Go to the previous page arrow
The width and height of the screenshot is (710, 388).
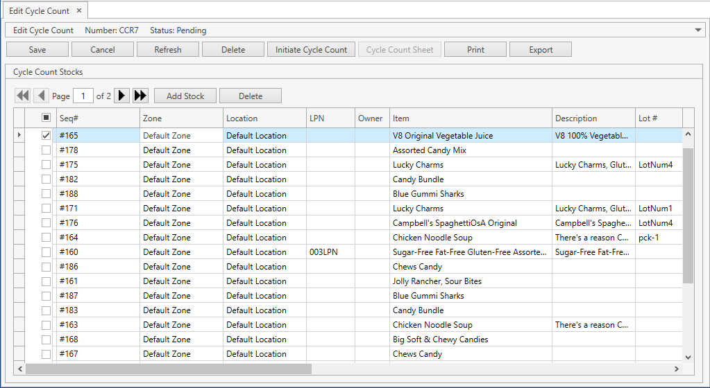click(x=41, y=96)
